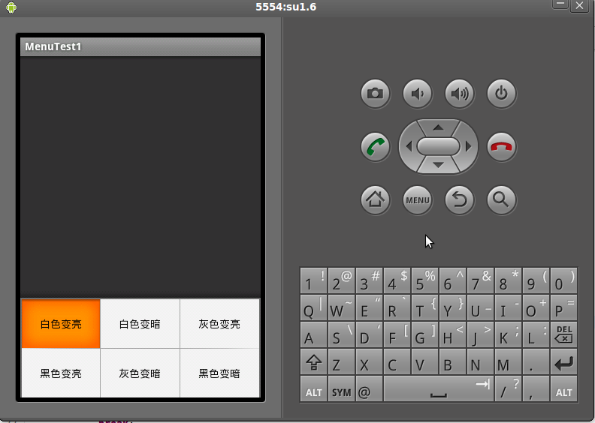595x423 pixels.
Task: Click the period key
Action: pyautogui.click(x=536, y=362)
